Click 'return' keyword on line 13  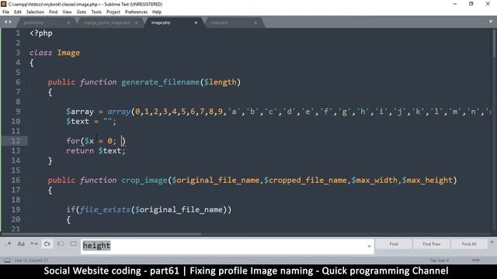(80, 150)
